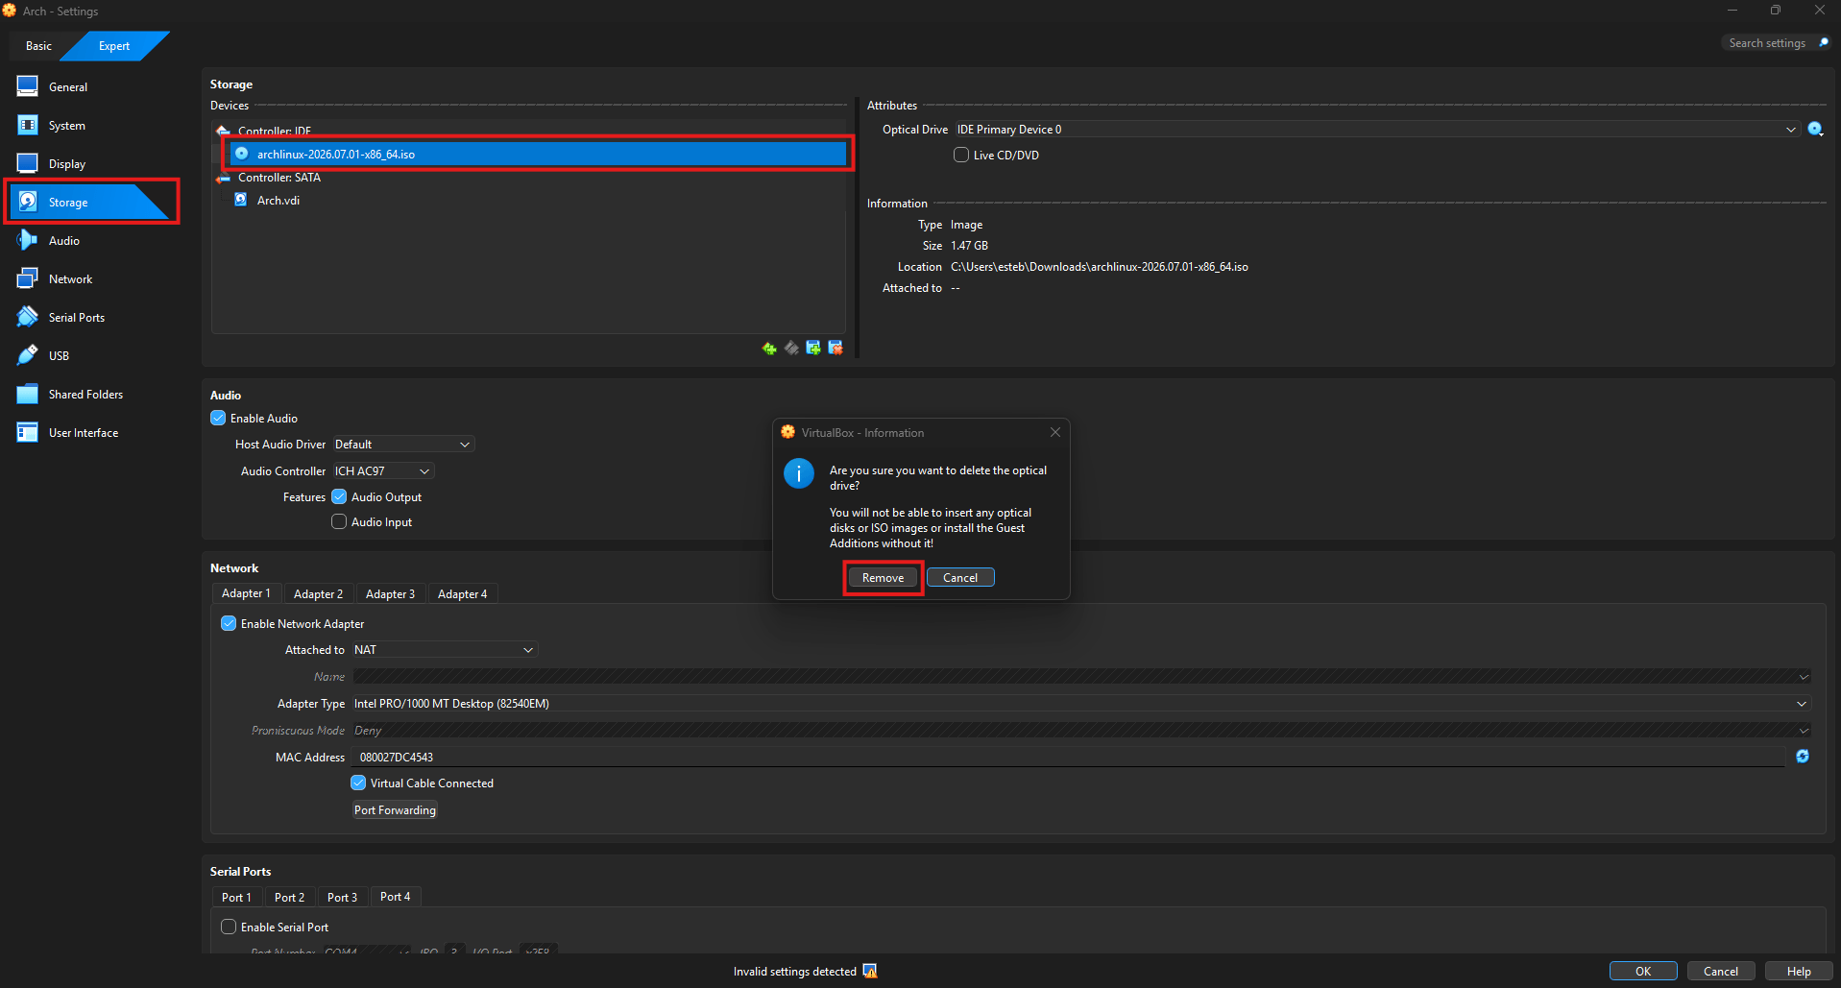The width and height of the screenshot is (1841, 988).
Task: Select the Adapter 3 tab
Action: pos(390,594)
